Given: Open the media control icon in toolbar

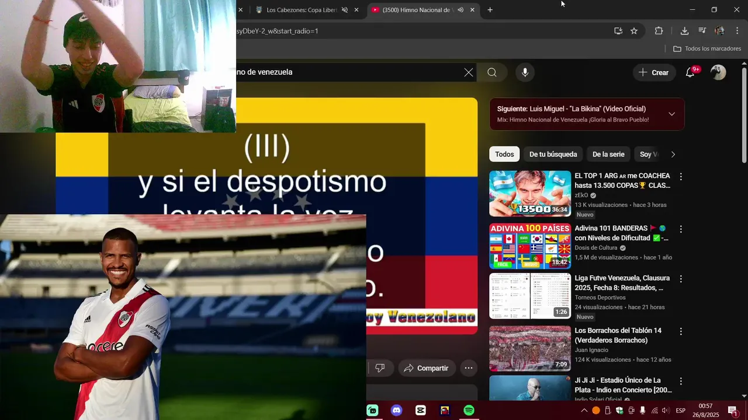Looking at the screenshot, I should pos(702,31).
